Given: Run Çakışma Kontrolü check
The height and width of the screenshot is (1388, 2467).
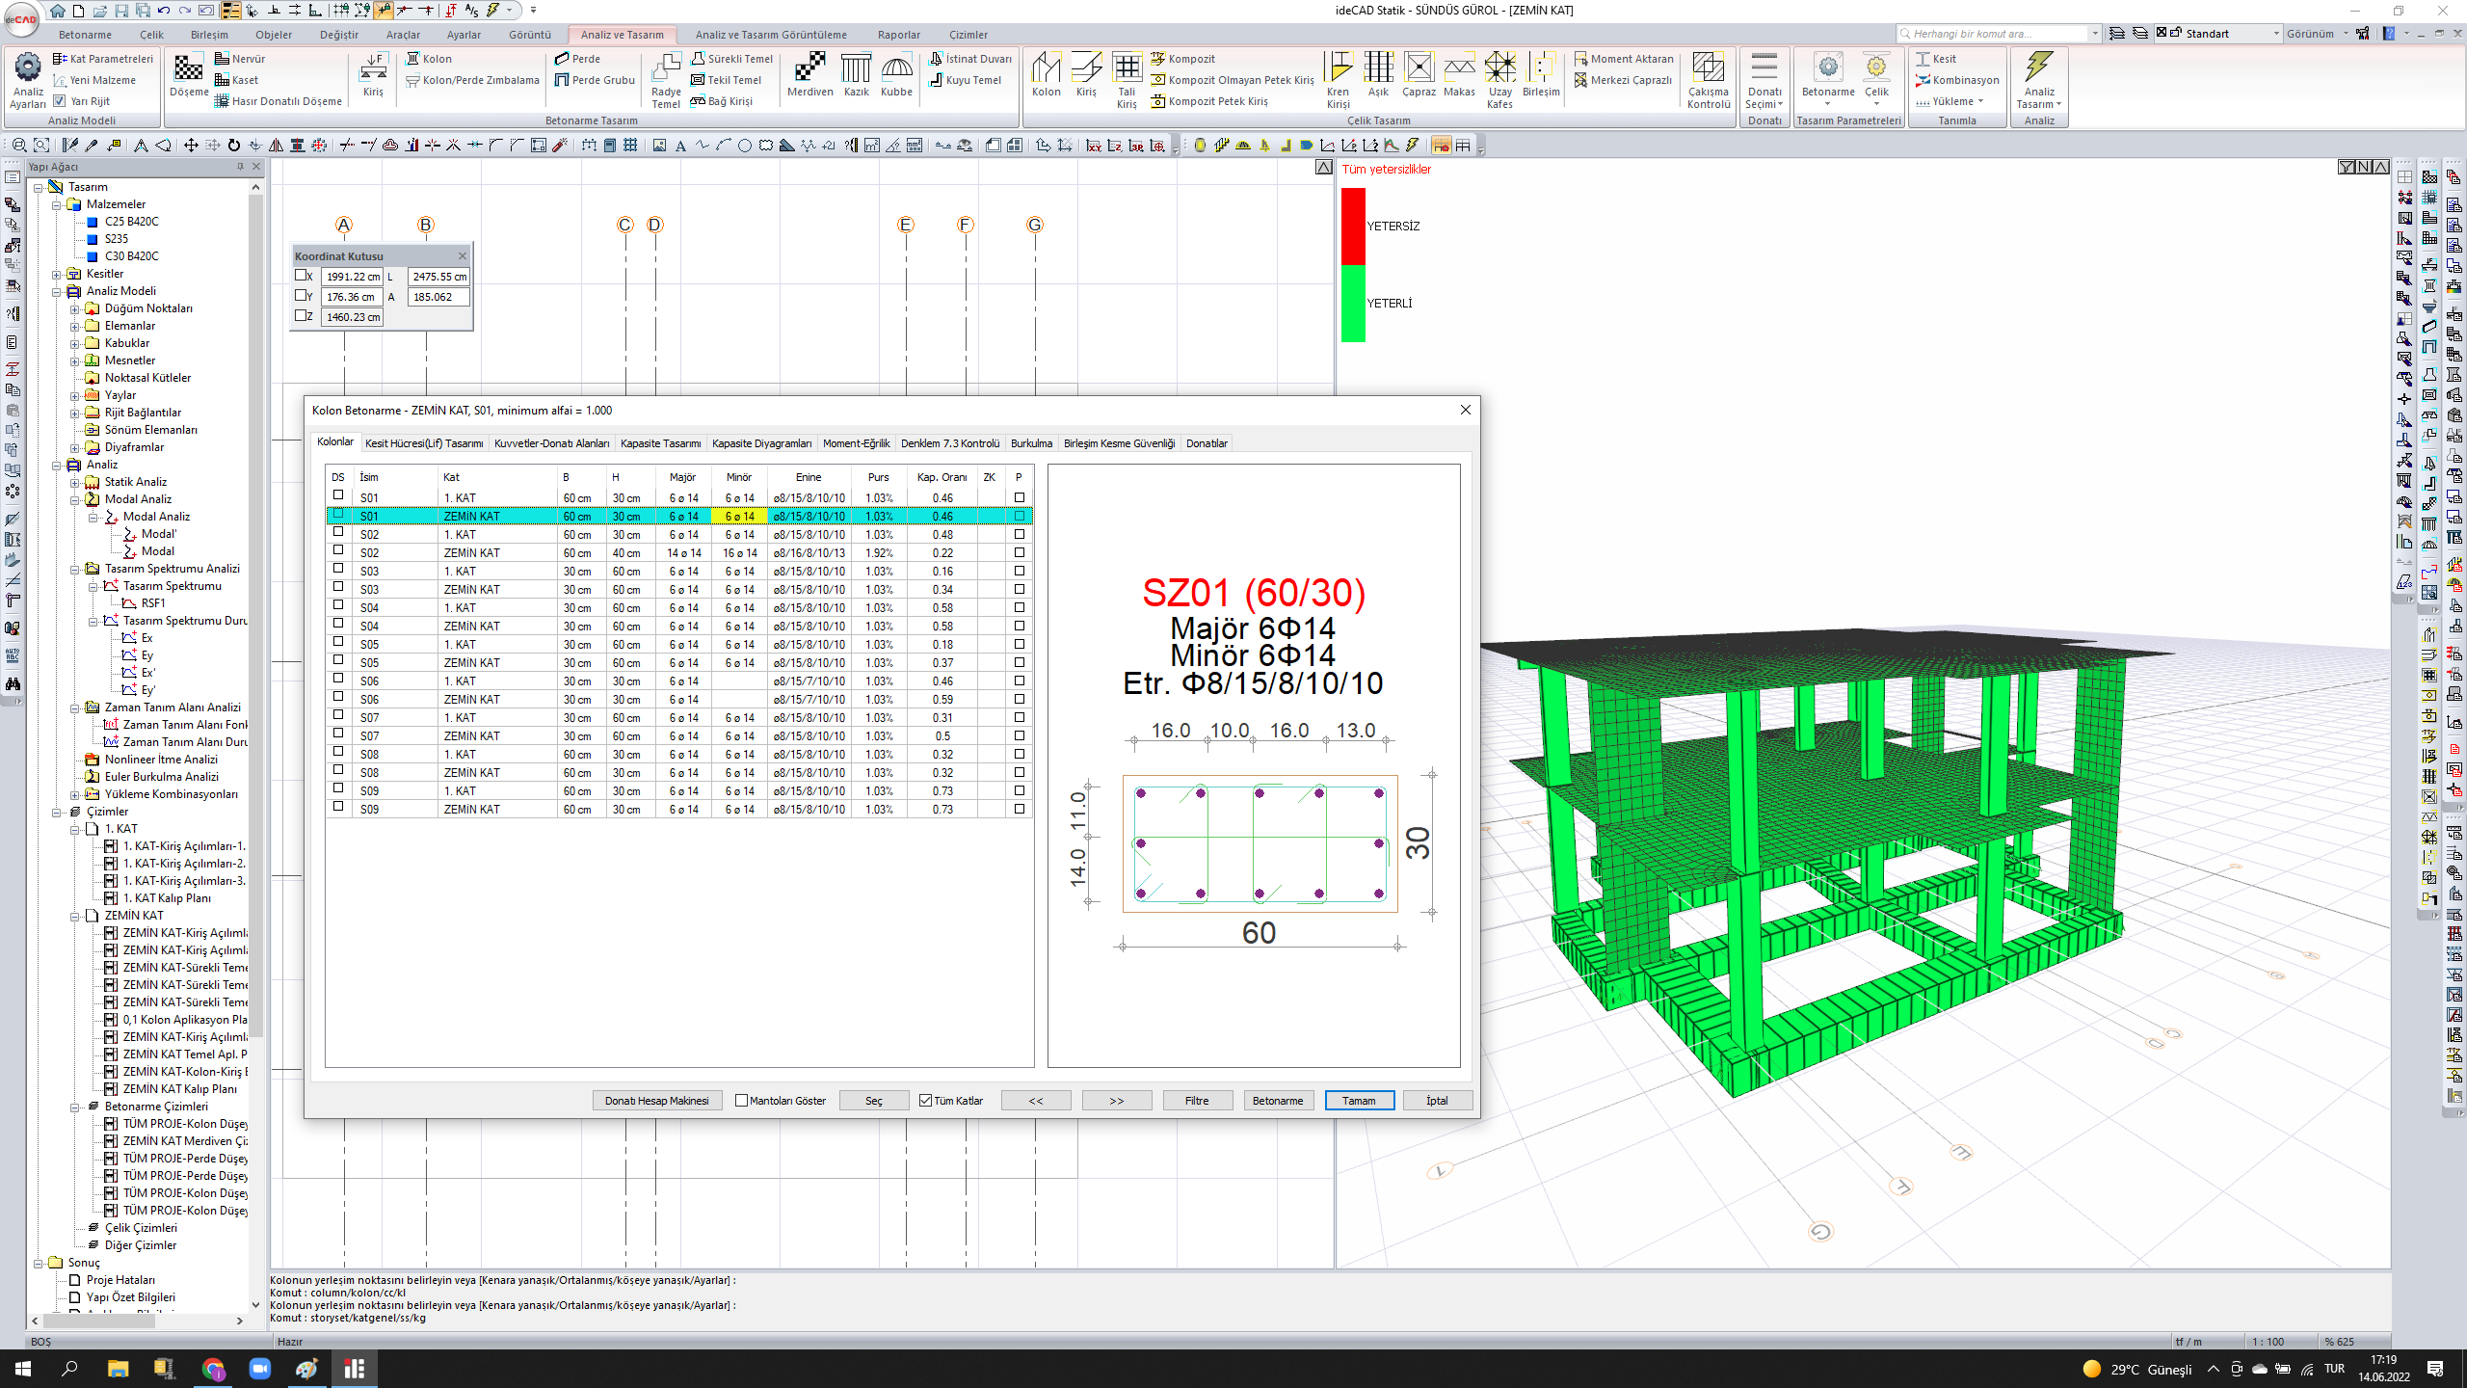Looking at the screenshot, I should click(x=1709, y=80).
